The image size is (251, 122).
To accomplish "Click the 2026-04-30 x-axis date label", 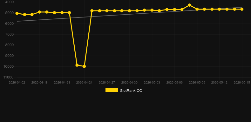I will (x=129, y=83).
